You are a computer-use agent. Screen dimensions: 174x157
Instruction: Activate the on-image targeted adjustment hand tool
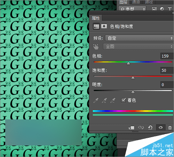coord(96,47)
